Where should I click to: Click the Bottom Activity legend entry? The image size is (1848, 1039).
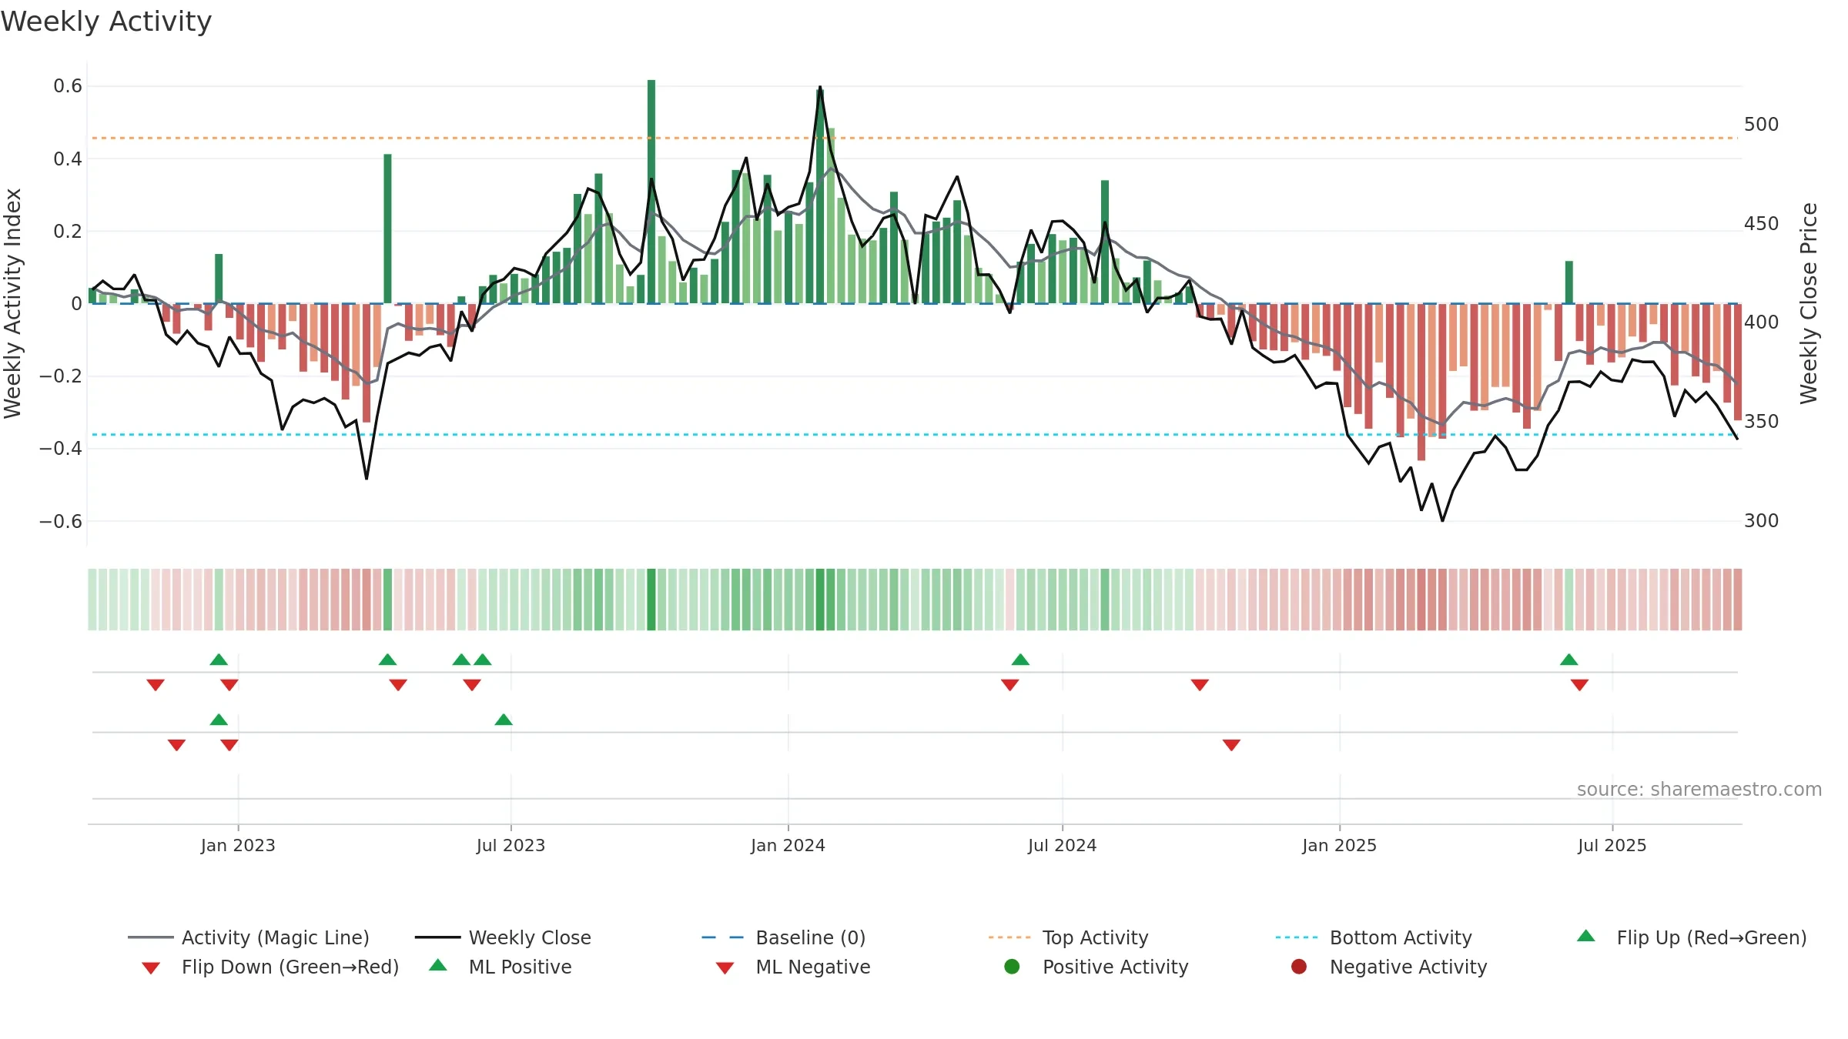[1374, 937]
